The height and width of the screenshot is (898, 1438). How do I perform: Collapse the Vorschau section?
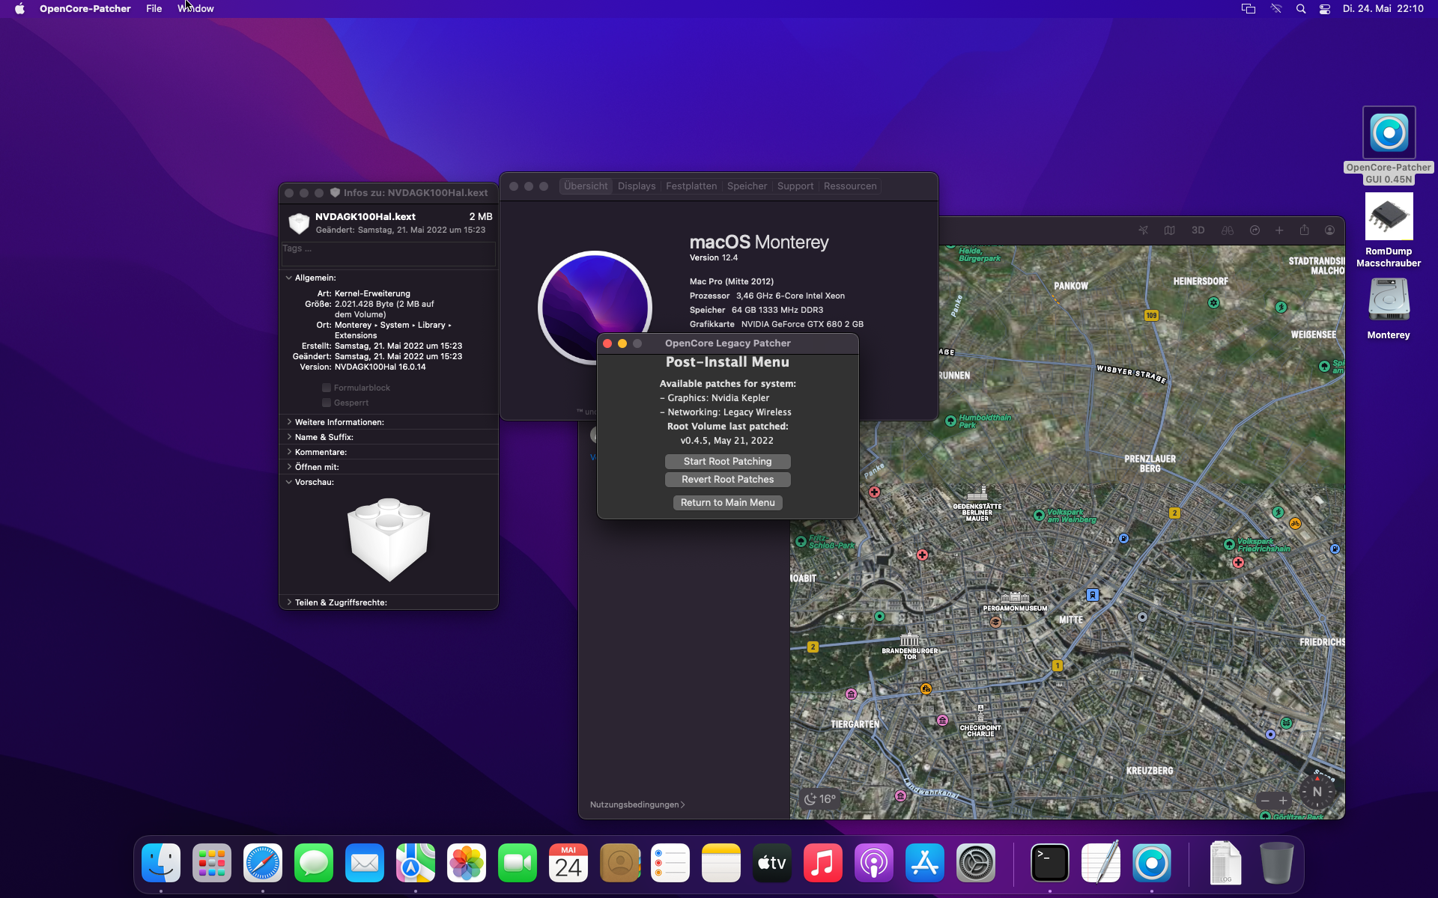click(289, 482)
